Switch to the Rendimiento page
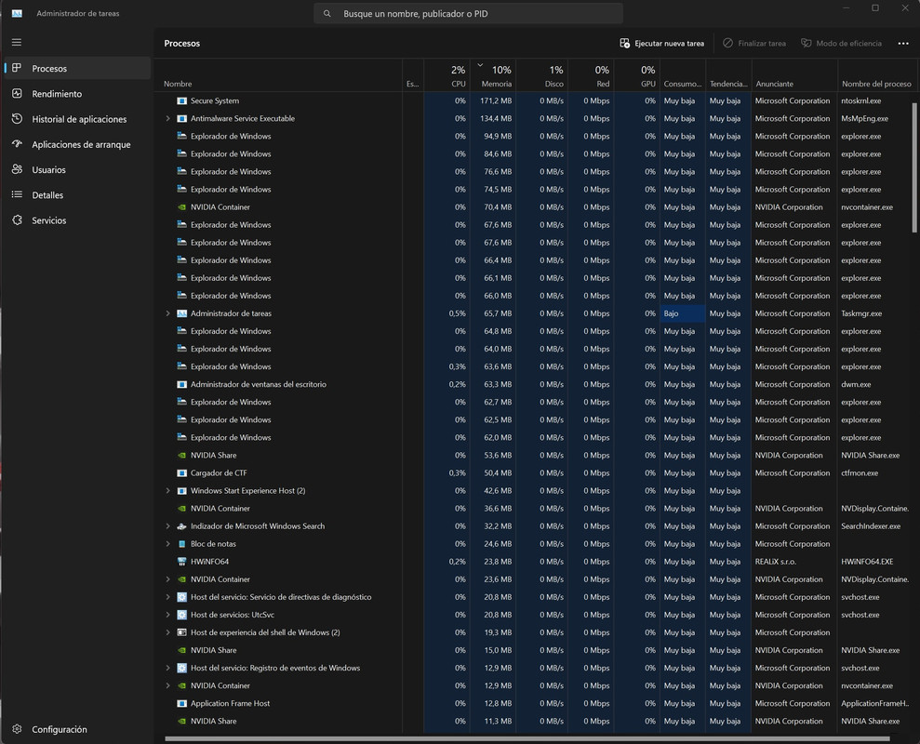This screenshot has height=744, width=920. [x=77, y=93]
